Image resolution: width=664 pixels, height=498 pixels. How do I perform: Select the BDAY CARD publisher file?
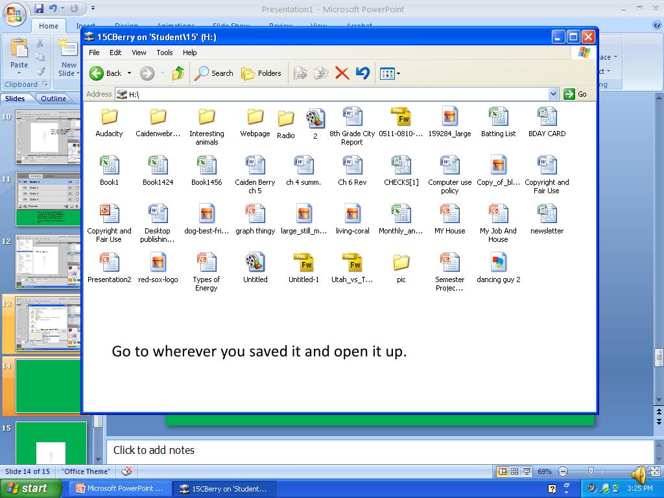coord(547,123)
